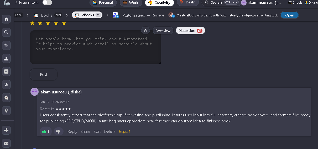Click Edit on the review

[x=97, y=132]
